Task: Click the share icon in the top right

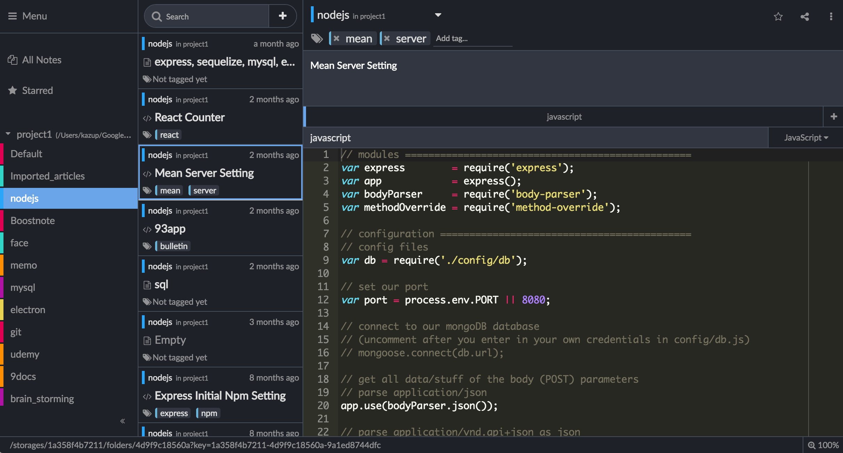Action: click(804, 16)
